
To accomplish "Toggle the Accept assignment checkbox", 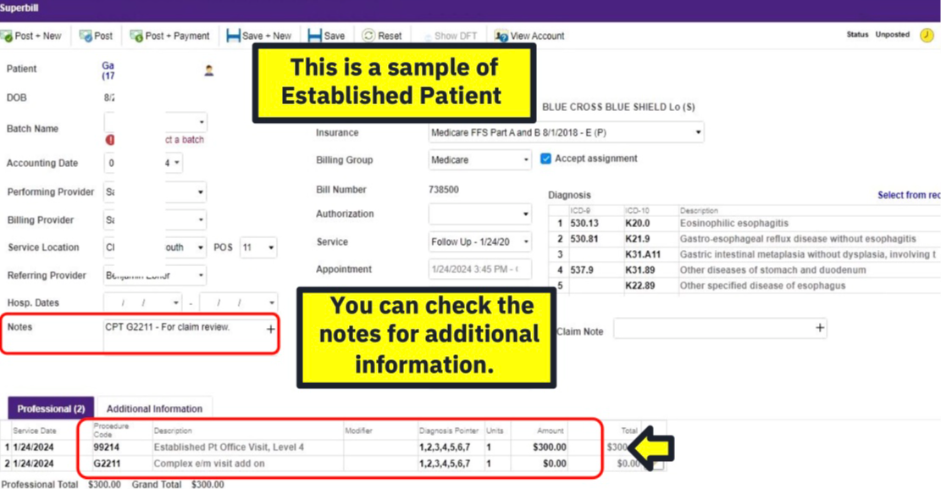I will (x=545, y=158).
